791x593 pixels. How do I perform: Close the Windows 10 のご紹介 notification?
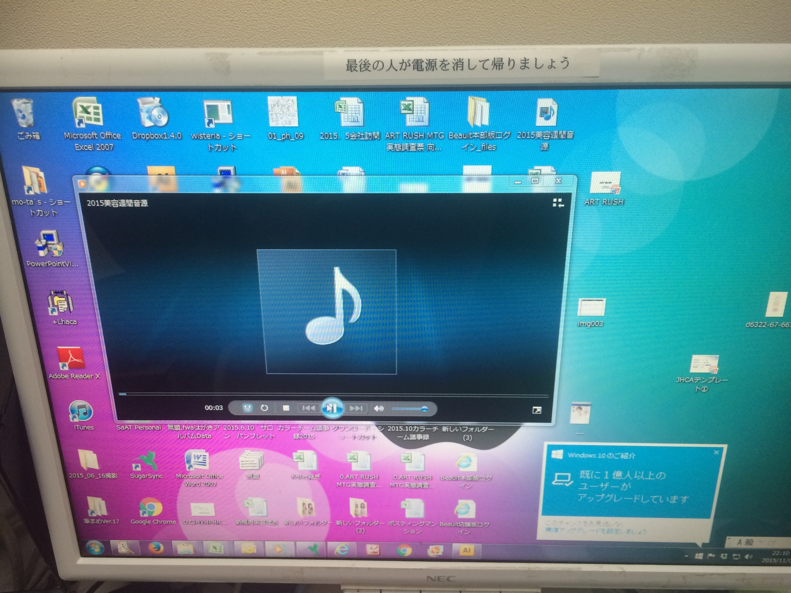point(716,452)
